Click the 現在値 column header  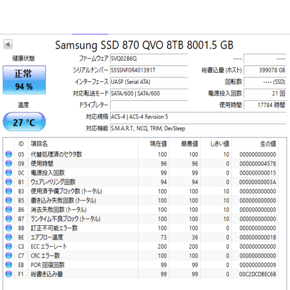(158, 144)
